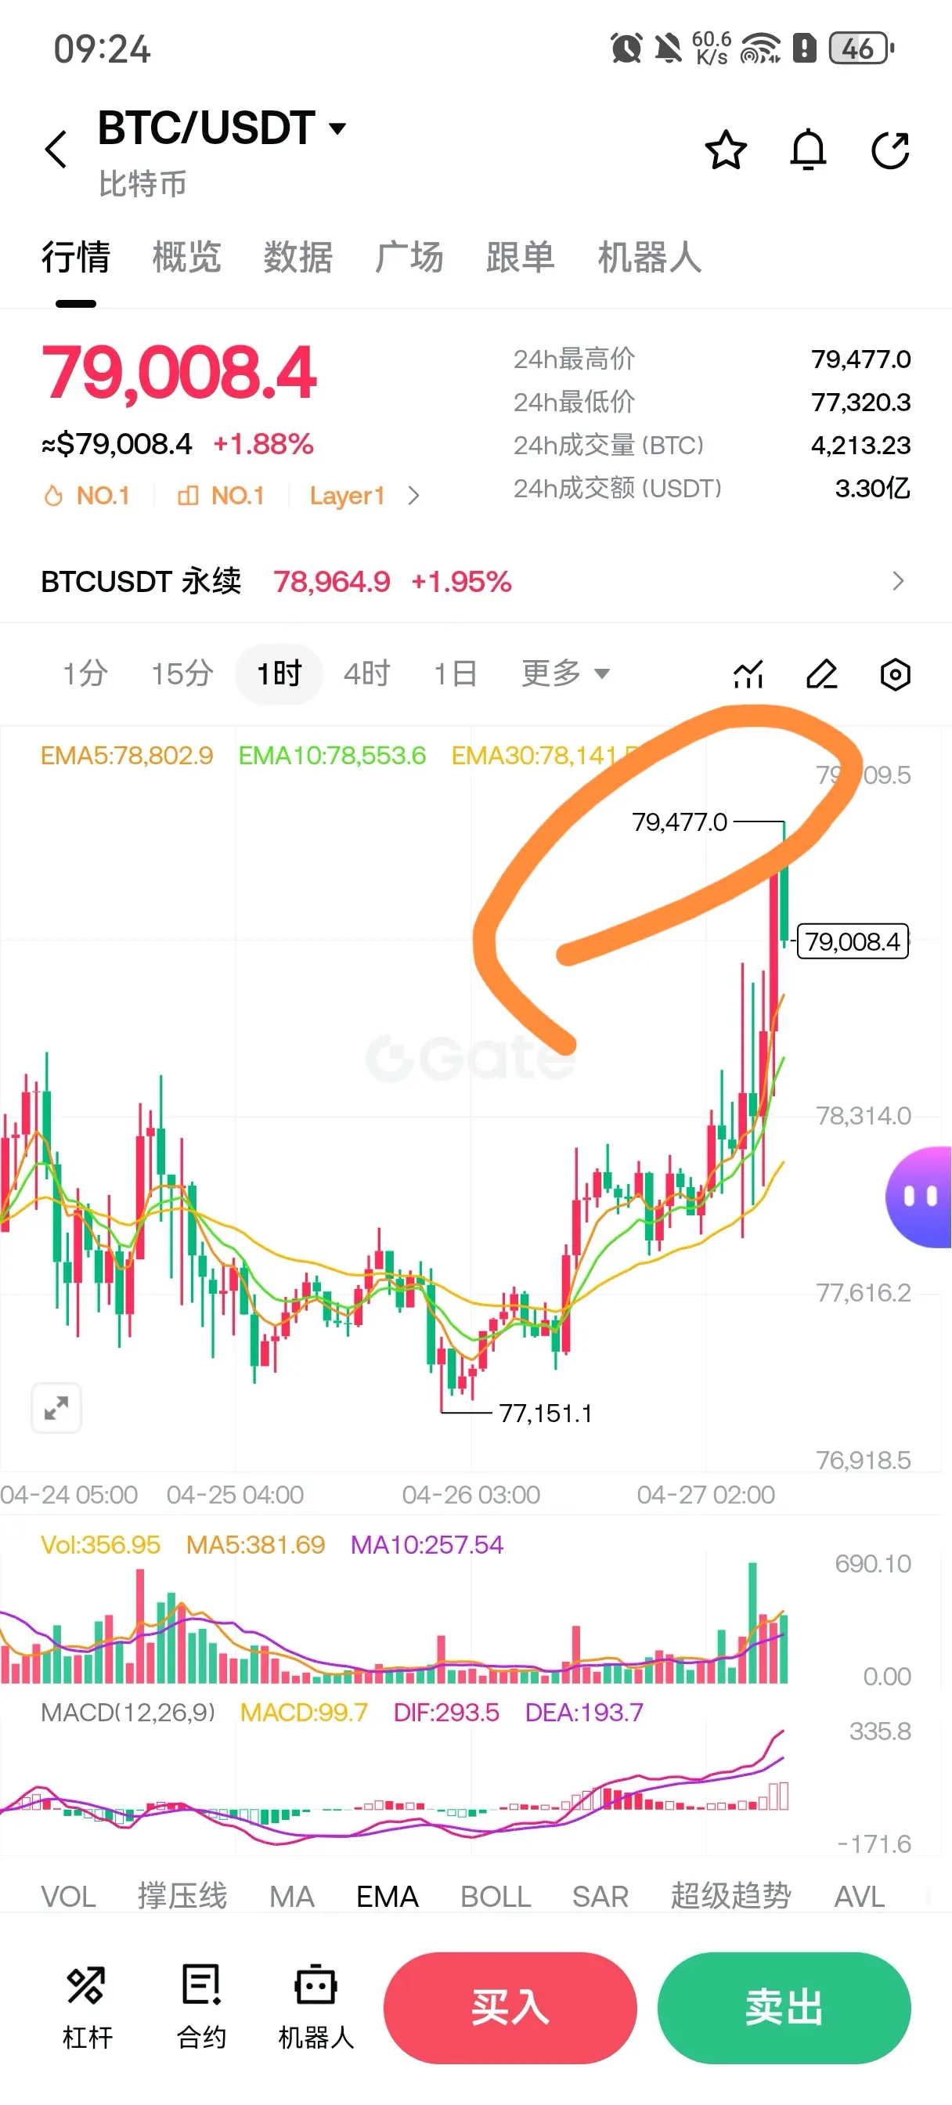
Task: Add BTC/USDT to favorites with star
Action: click(x=726, y=150)
